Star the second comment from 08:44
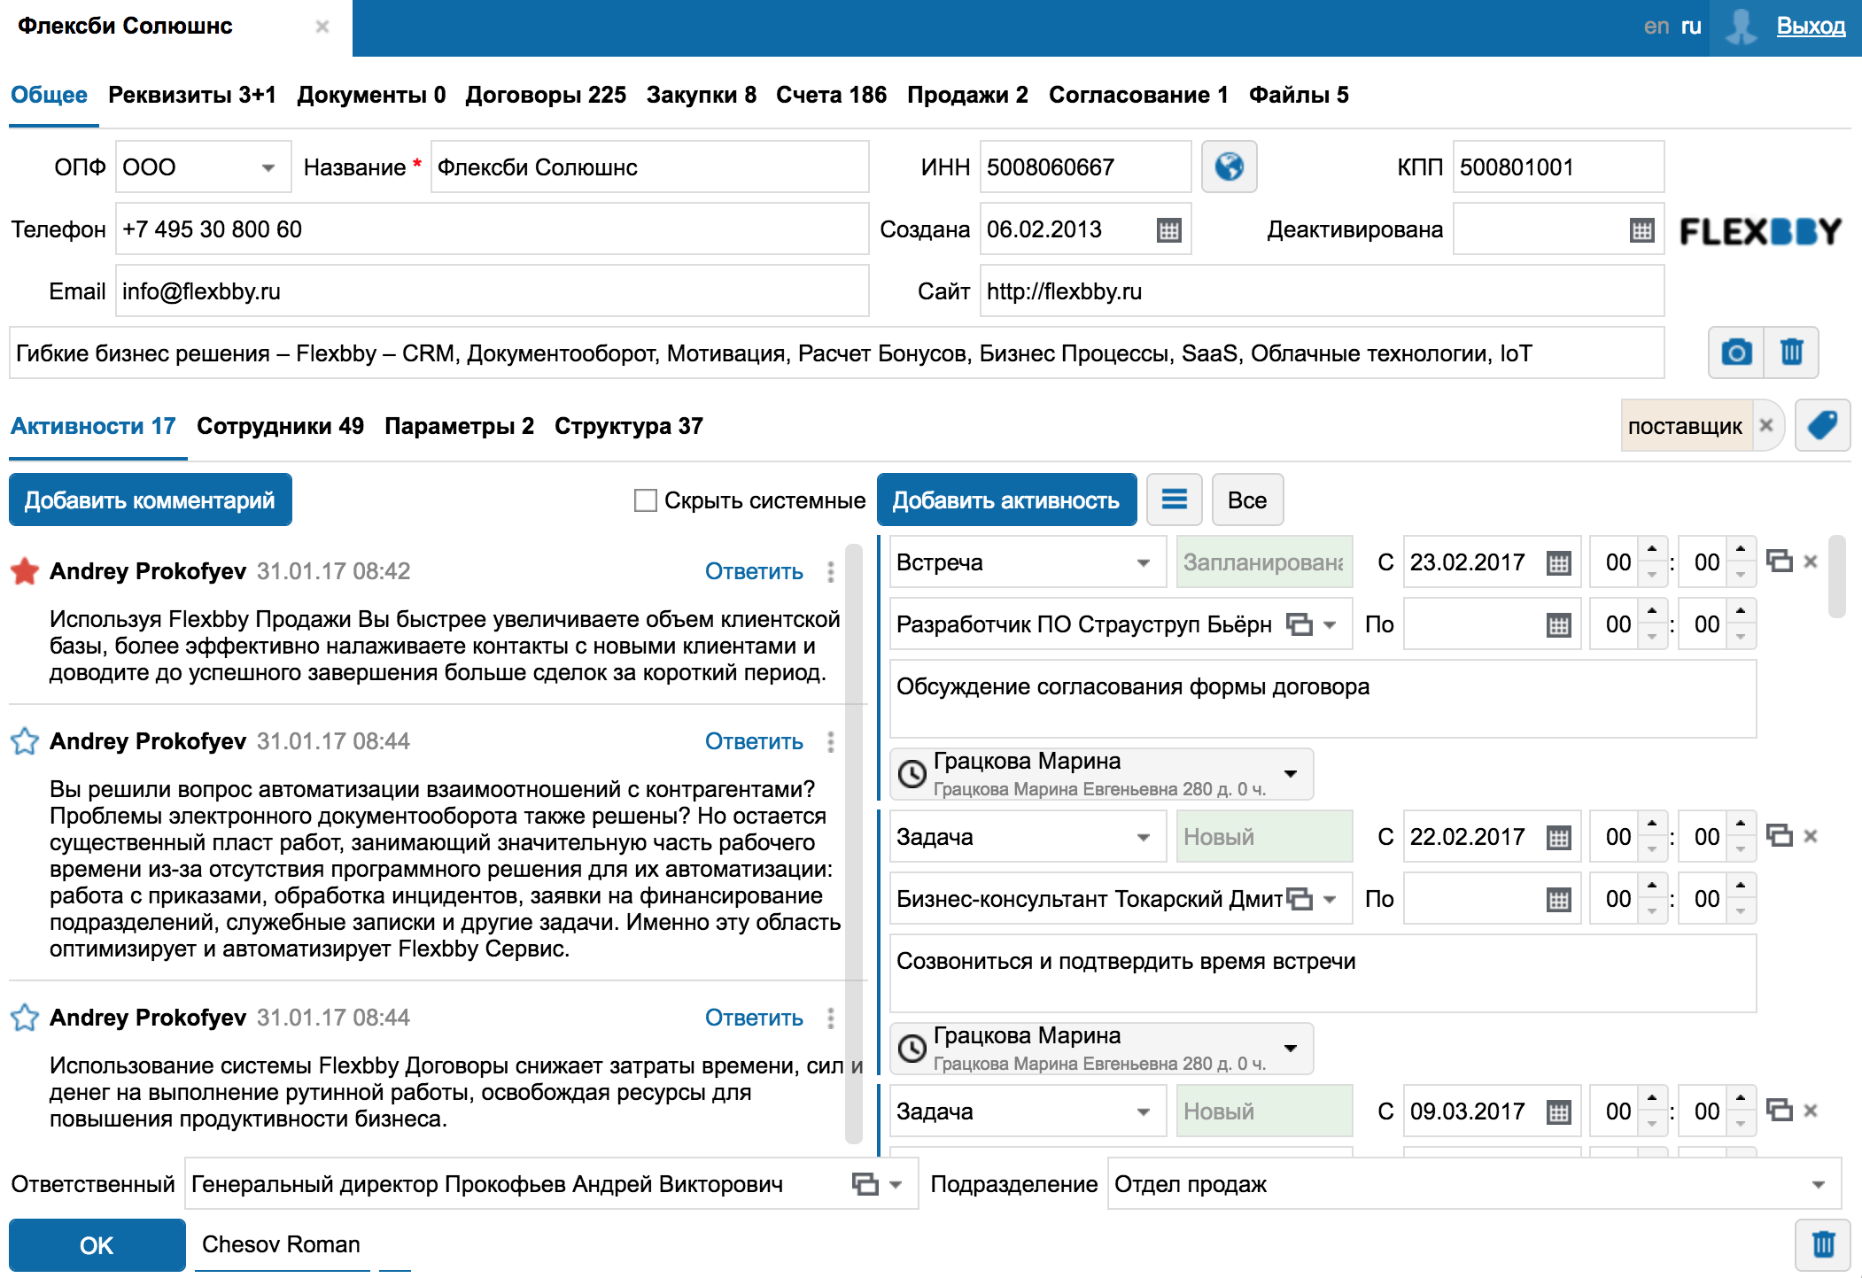1862x1278 pixels. coord(25,741)
